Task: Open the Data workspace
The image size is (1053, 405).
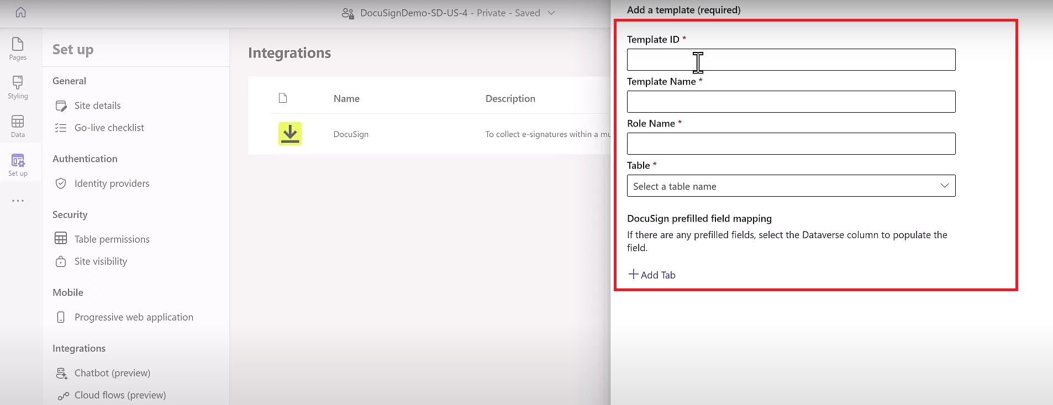Action: pyautogui.click(x=18, y=126)
